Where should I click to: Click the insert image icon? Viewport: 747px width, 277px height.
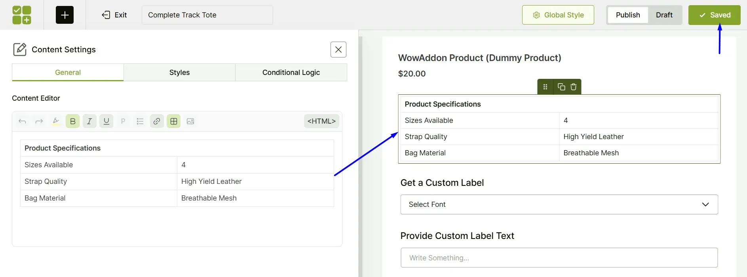(190, 121)
